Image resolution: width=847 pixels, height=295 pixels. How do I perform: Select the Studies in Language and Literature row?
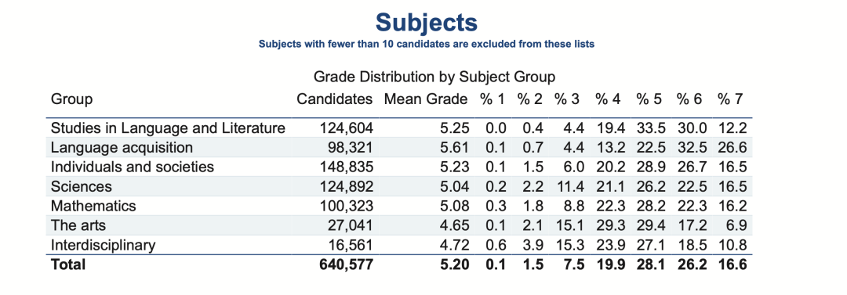pyautogui.click(x=398, y=128)
